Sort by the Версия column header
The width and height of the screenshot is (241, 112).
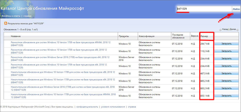coord(194,36)
